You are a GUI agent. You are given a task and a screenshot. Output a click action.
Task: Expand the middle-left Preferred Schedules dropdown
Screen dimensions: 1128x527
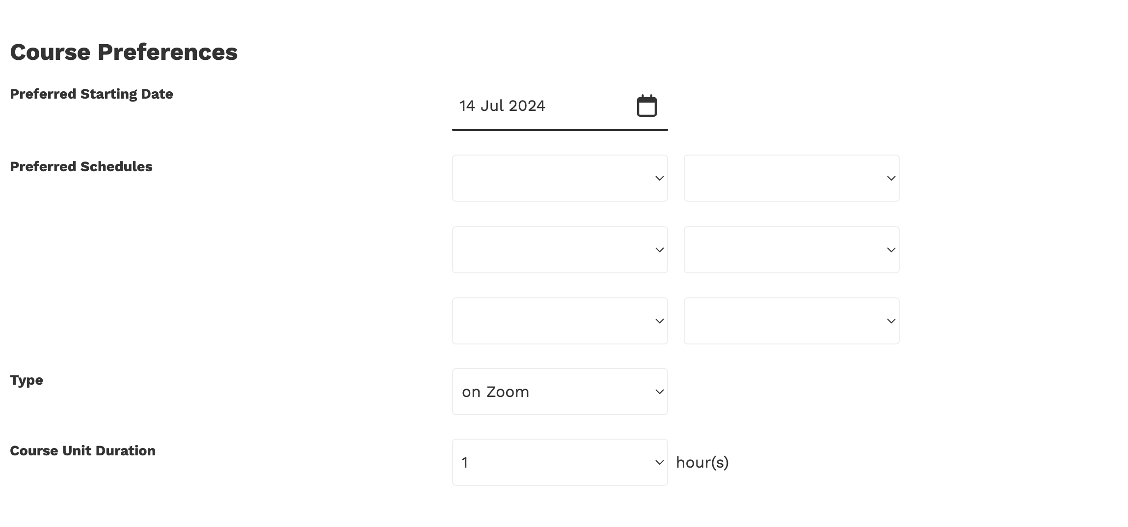pyautogui.click(x=559, y=250)
